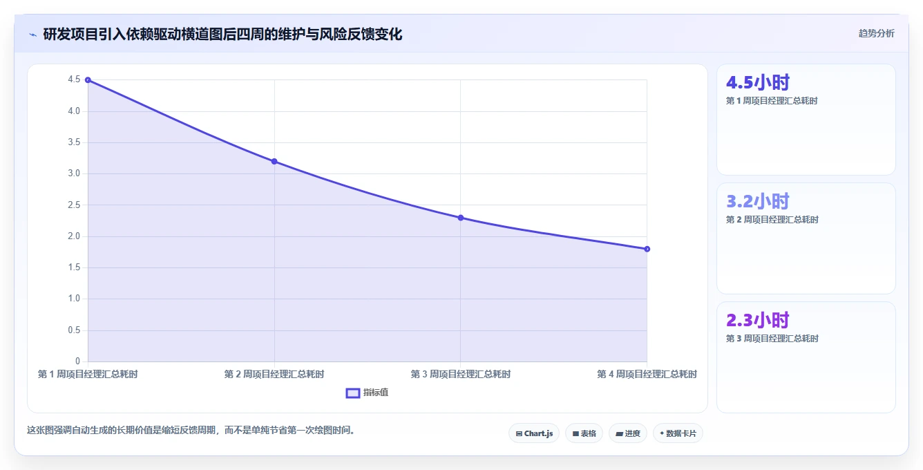This screenshot has height=470, width=923.
Task: Click the y-axis value 3.0
Action: [x=74, y=173]
